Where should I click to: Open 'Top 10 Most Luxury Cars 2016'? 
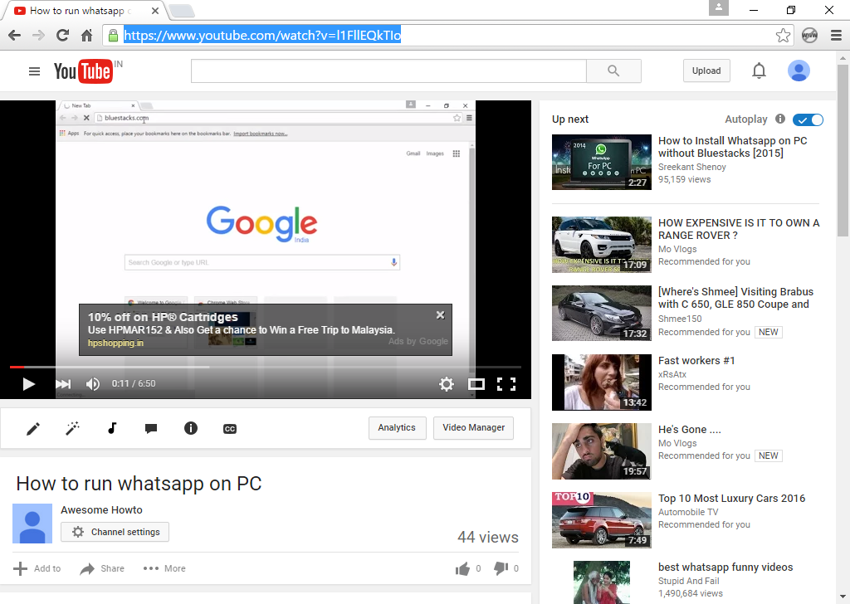point(732,499)
